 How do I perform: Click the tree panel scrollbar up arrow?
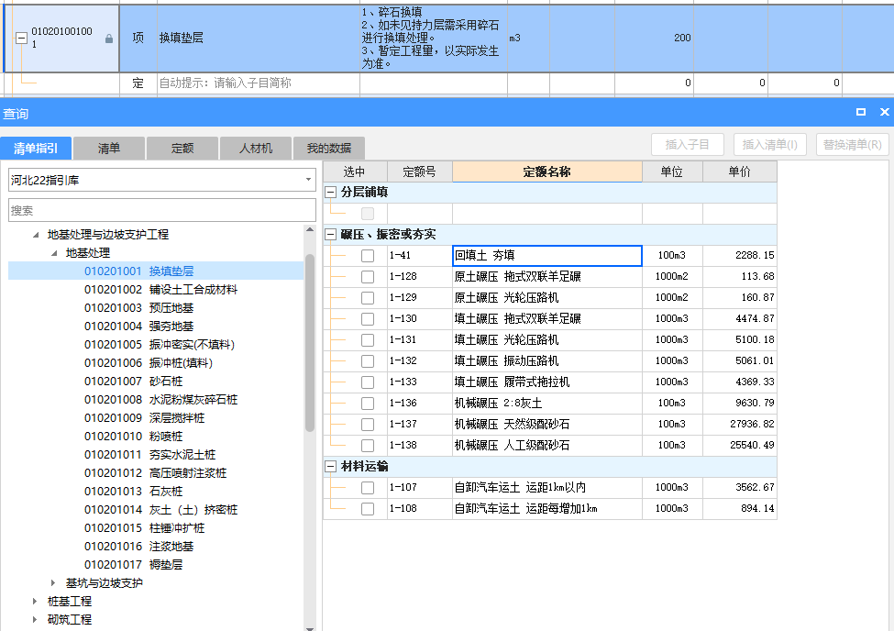[310, 230]
